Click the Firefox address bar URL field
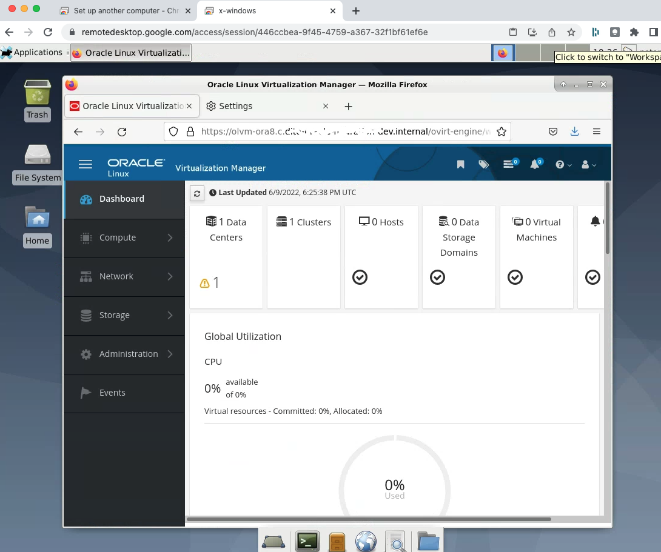Viewport: 661px width, 552px height. coord(340,131)
